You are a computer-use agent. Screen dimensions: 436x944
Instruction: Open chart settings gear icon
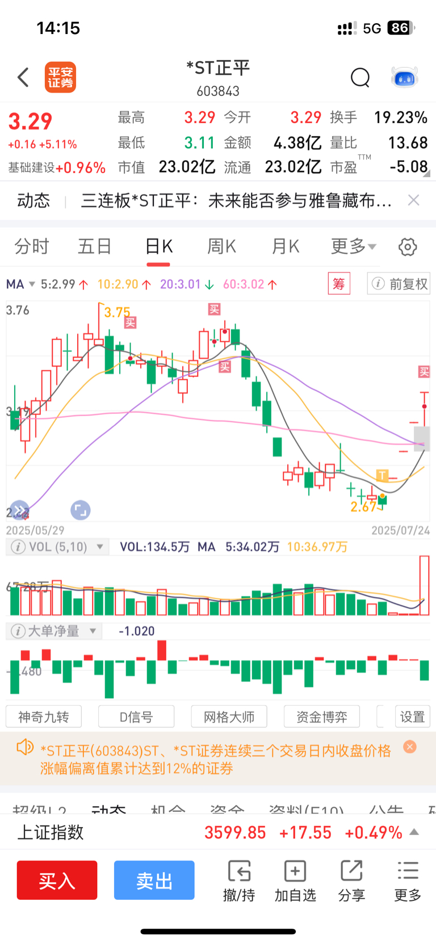[x=408, y=247]
